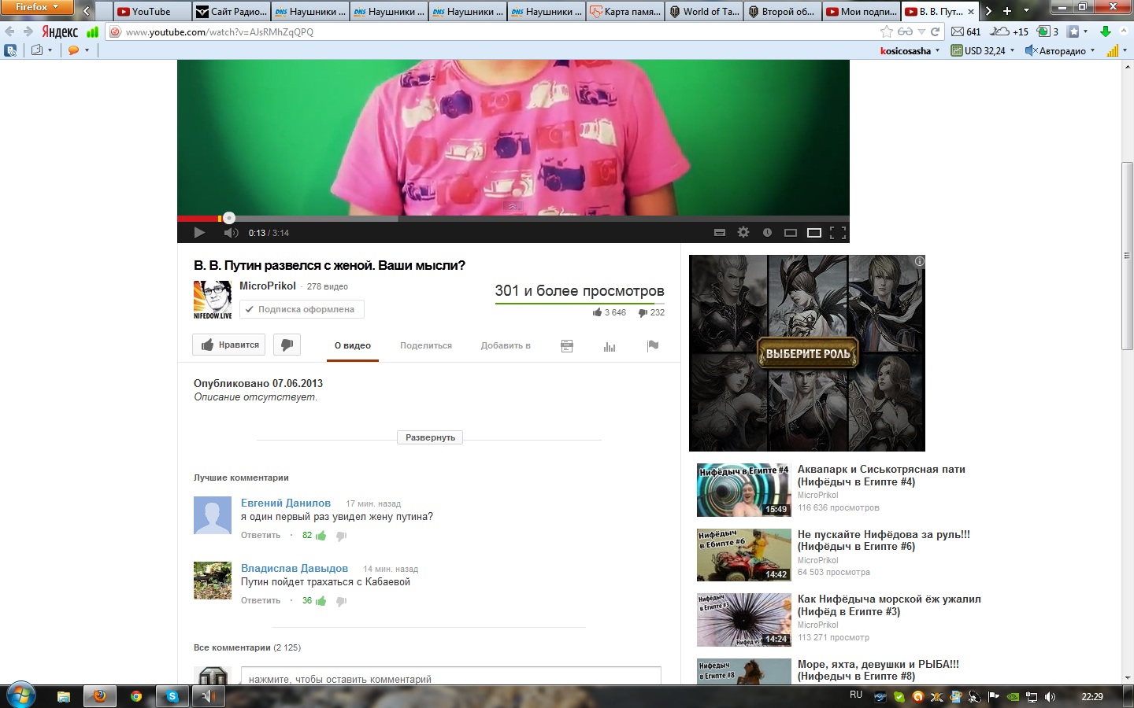Open Skype from the taskbar
The height and width of the screenshot is (708, 1134).
point(172,696)
